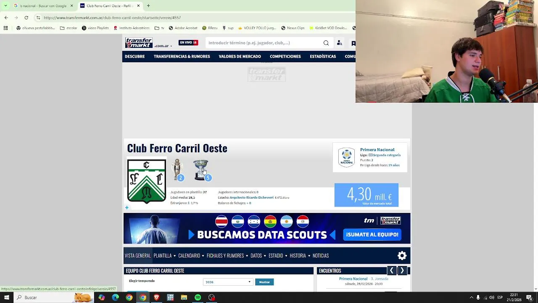Image resolution: width=538 pixels, height=303 pixels.
Task: Select the Club Ferro Carril Oeste browser tab
Action: (x=110, y=6)
